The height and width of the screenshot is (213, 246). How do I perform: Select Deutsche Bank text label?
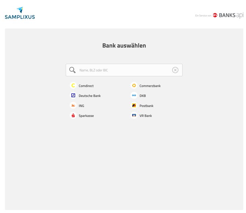coord(89,96)
